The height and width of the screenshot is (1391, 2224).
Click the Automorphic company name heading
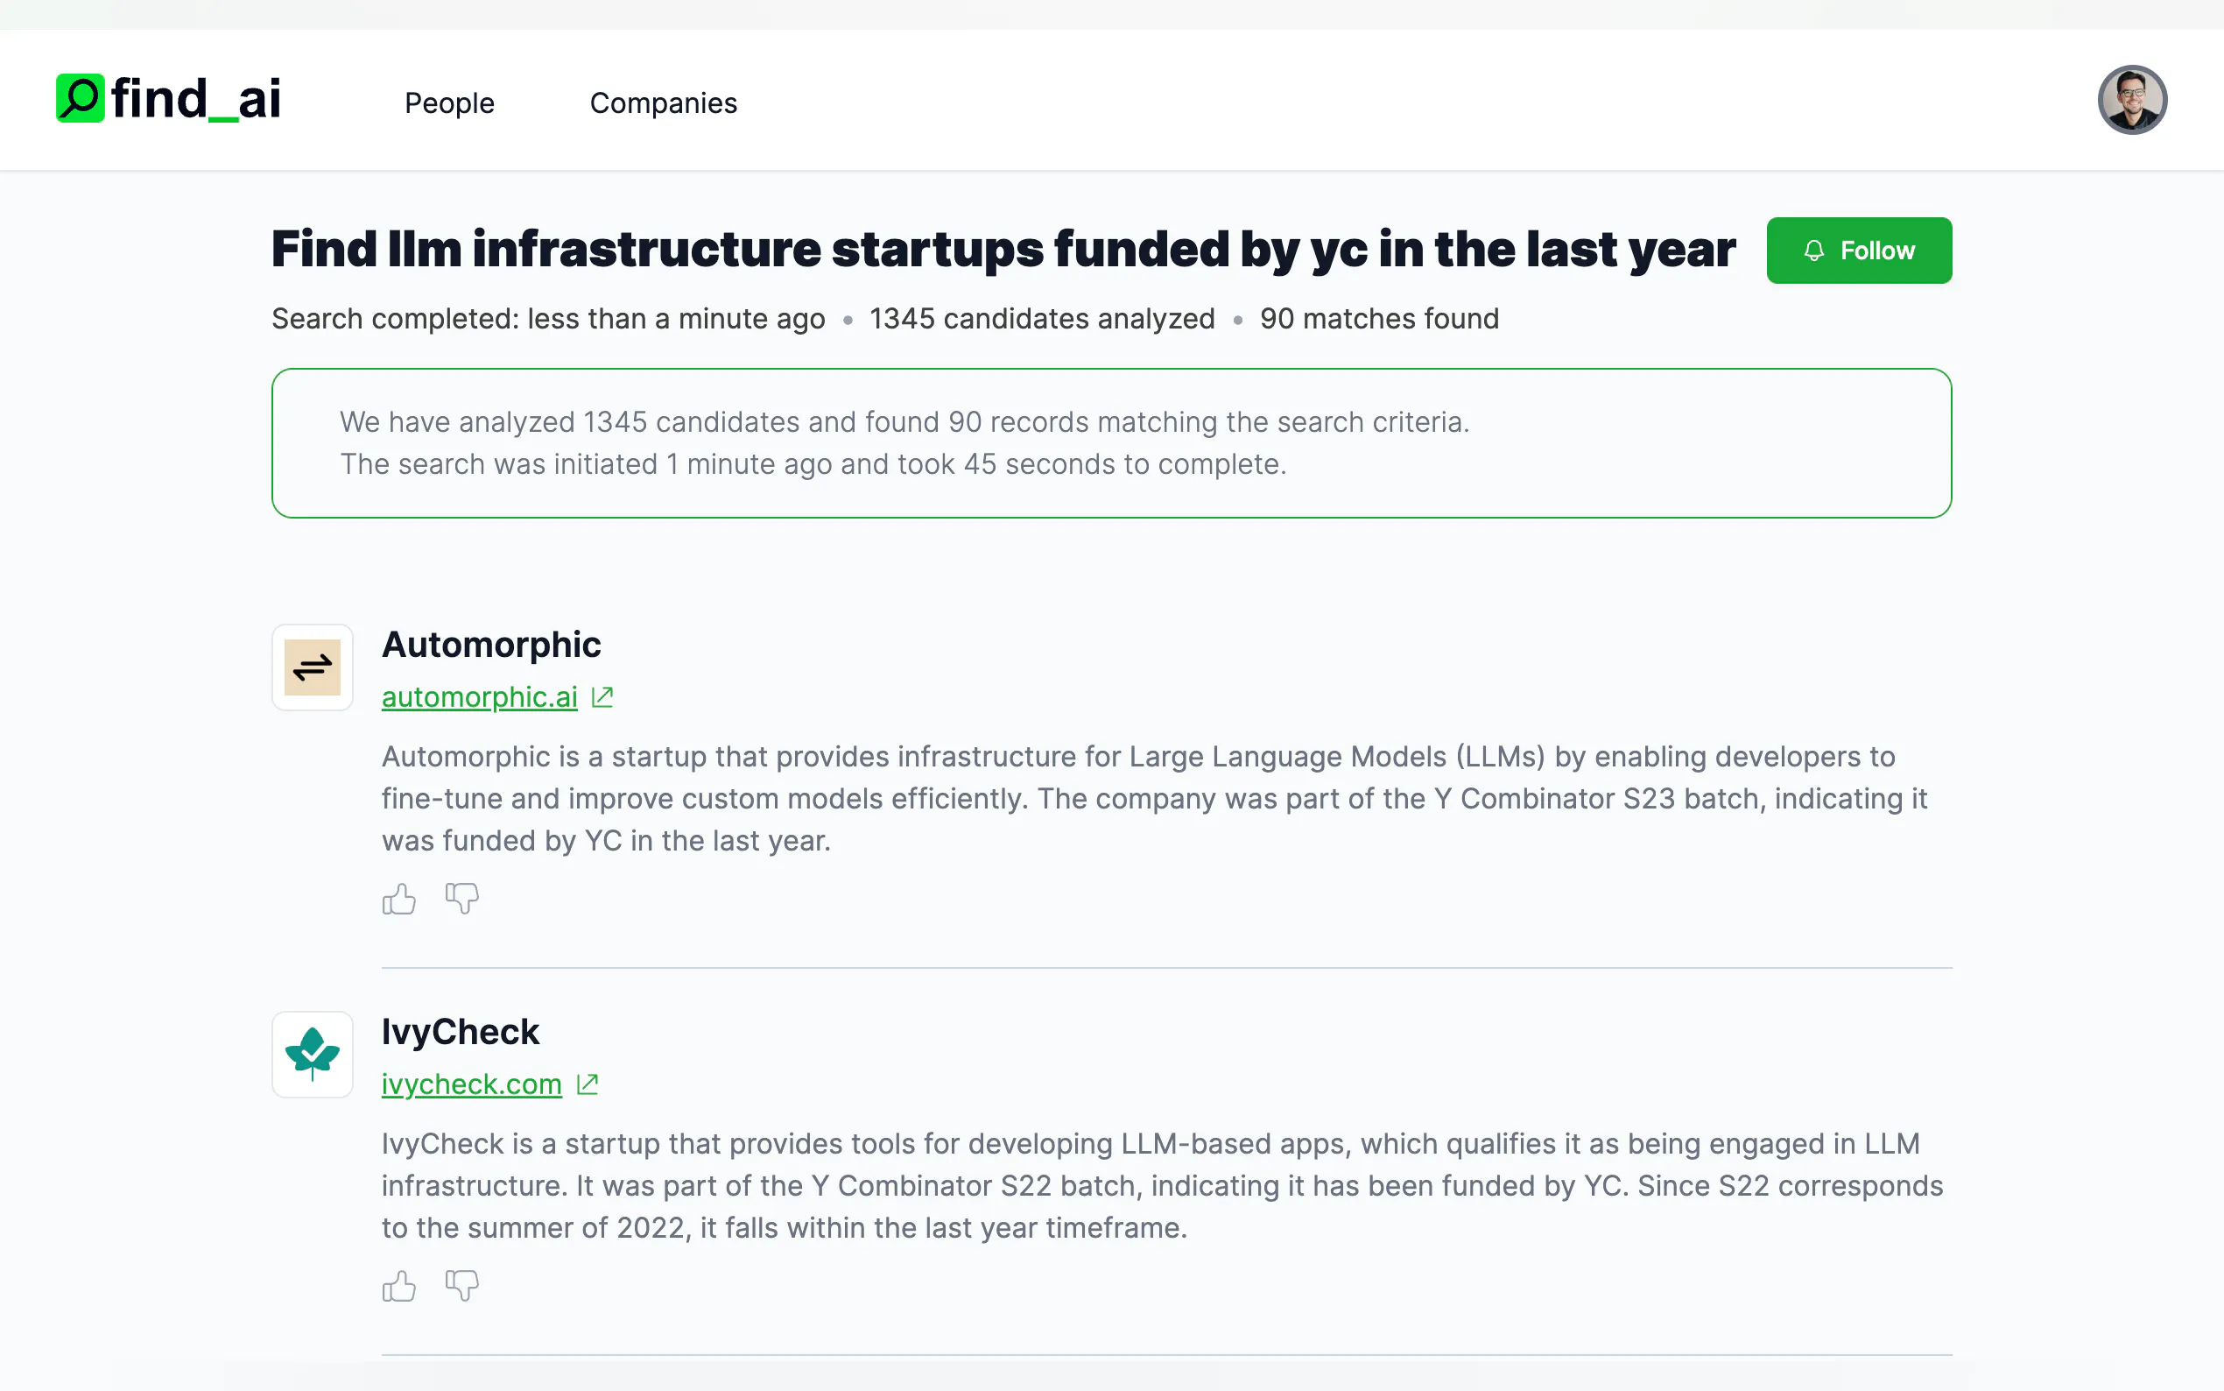pos(491,645)
